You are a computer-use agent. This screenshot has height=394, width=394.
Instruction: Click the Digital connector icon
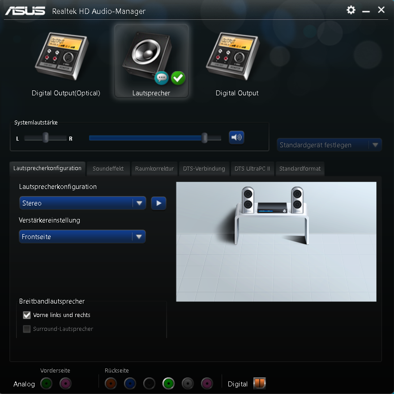[260, 383]
